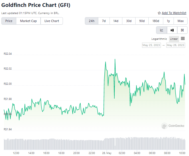189x156 pixels.
Task: Click the watchlist star icon
Action: (x=159, y=13)
